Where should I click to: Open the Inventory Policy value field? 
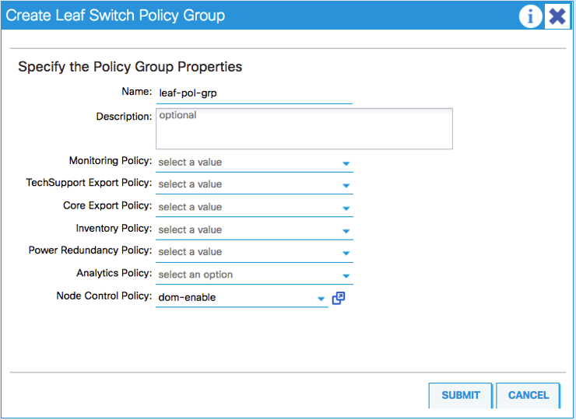click(245, 229)
